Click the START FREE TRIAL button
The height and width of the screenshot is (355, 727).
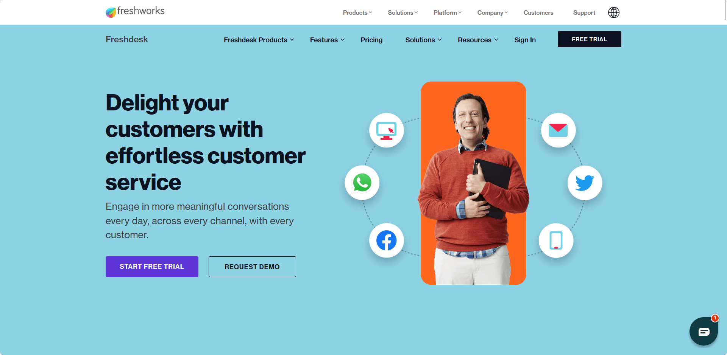click(x=152, y=267)
